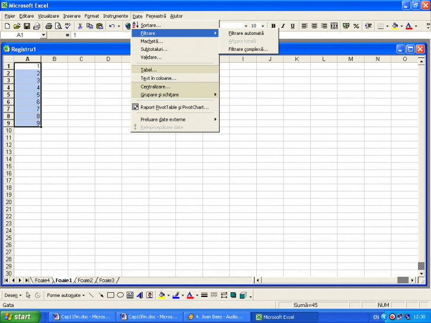Screen dimensions: 431x323
Task: Click the Merge and Center icon
Action: 334,26
